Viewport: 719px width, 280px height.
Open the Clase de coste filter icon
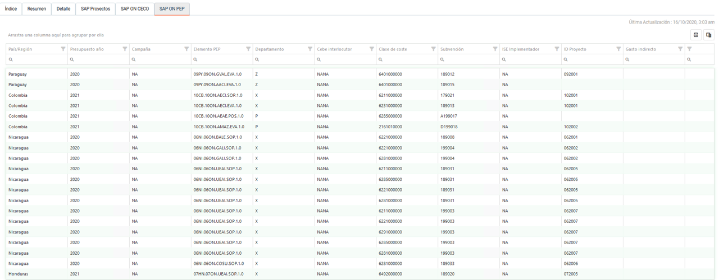pyautogui.click(x=434, y=49)
